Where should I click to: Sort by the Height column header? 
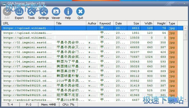pyautogui.click(x=160, y=23)
